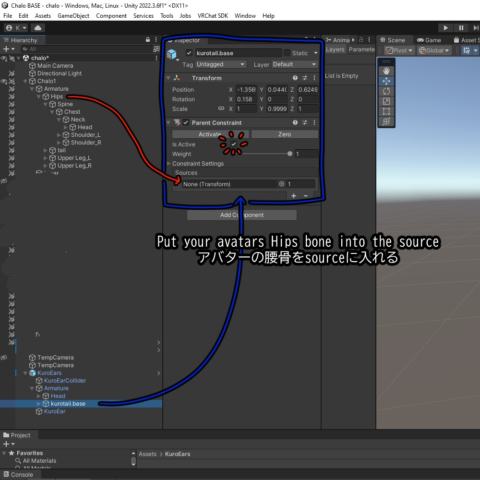Image resolution: width=480 pixels, height=480 pixels.
Task: Lock the Hierarchy panel
Action: click(x=148, y=39)
